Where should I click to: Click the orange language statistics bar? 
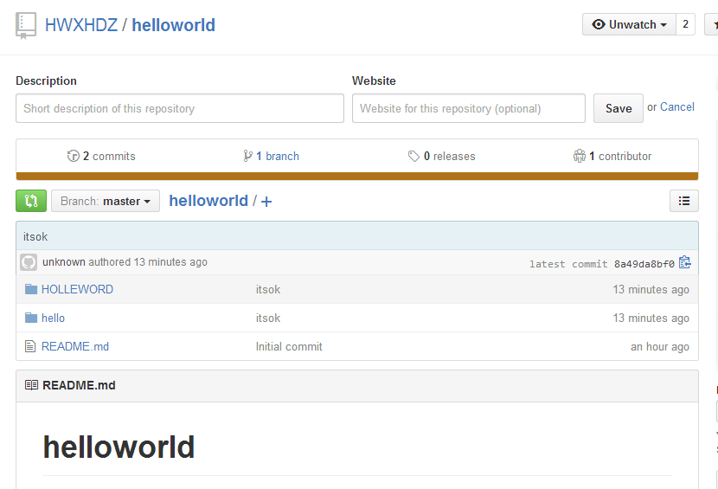[x=357, y=177]
